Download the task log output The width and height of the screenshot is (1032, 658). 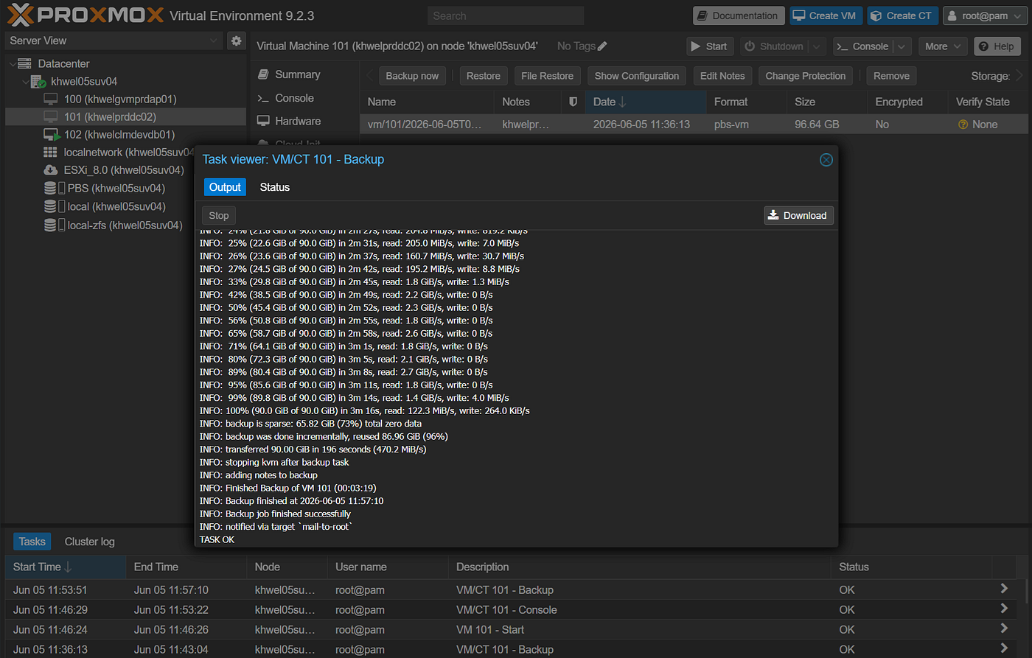798,215
